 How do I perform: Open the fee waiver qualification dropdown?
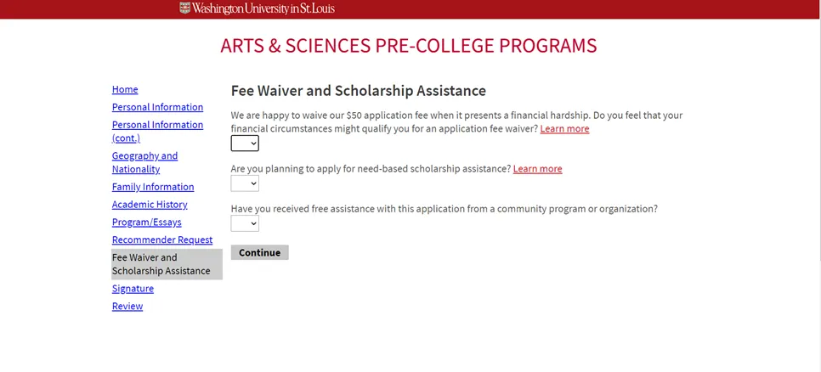point(245,144)
